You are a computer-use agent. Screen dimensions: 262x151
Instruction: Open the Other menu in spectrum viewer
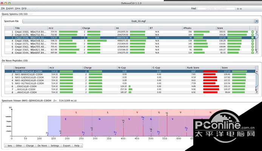(19, 146)
